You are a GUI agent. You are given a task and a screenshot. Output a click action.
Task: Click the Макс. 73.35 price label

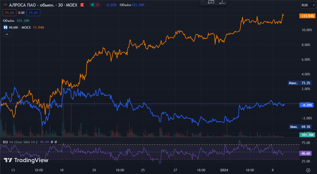[300, 83]
